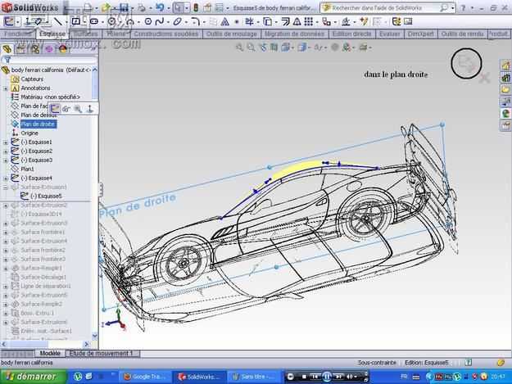Image resolution: width=512 pixels, height=384 pixels.
Task: Open the display style dropdown arrow in view toolbar
Action: tap(310, 48)
